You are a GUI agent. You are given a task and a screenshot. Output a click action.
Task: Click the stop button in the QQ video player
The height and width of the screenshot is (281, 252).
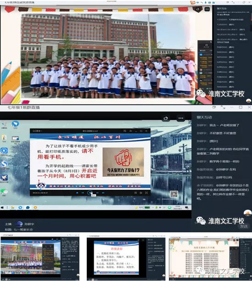click(77, 193)
